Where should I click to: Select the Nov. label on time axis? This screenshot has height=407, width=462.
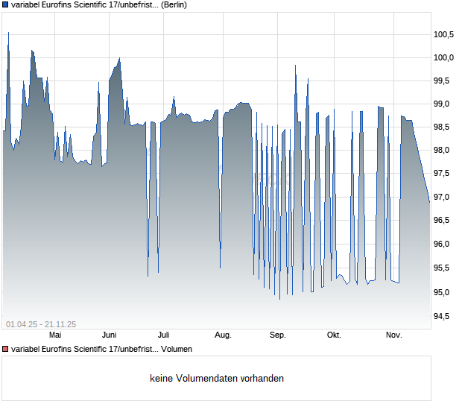(393, 335)
